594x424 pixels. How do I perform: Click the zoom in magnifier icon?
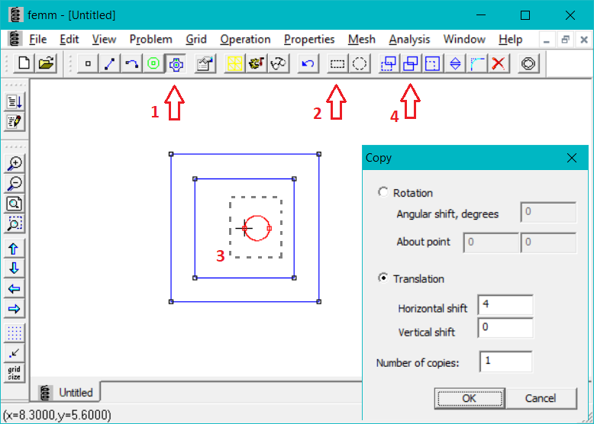(15, 163)
